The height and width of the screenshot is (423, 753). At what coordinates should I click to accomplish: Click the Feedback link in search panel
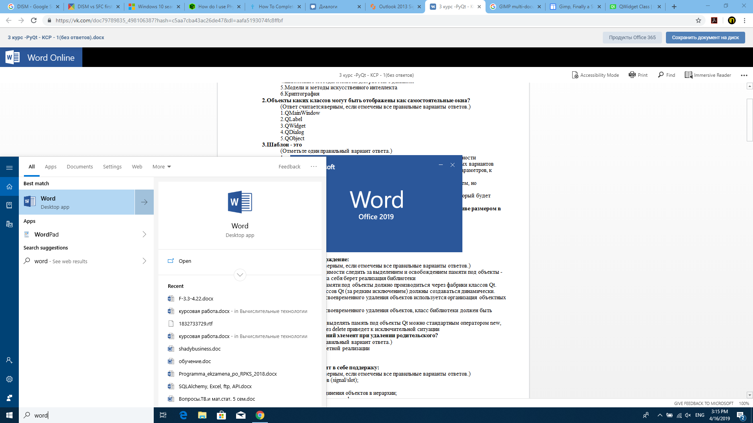point(289,166)
